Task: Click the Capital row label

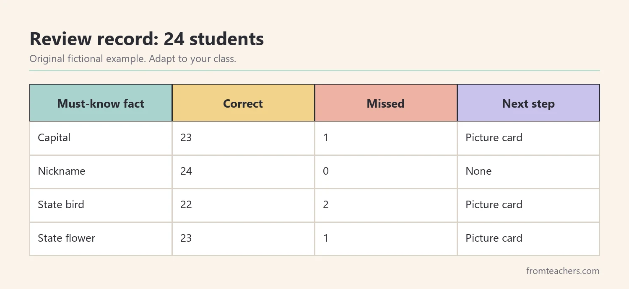Action: [x=101, y=138]
